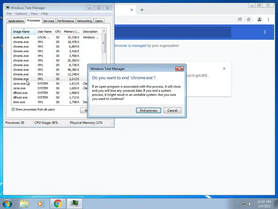Viewport: 278px width, 209px height.
Task: Select dllhost.exe with 1,988 K memory
Action: (50, 93)
